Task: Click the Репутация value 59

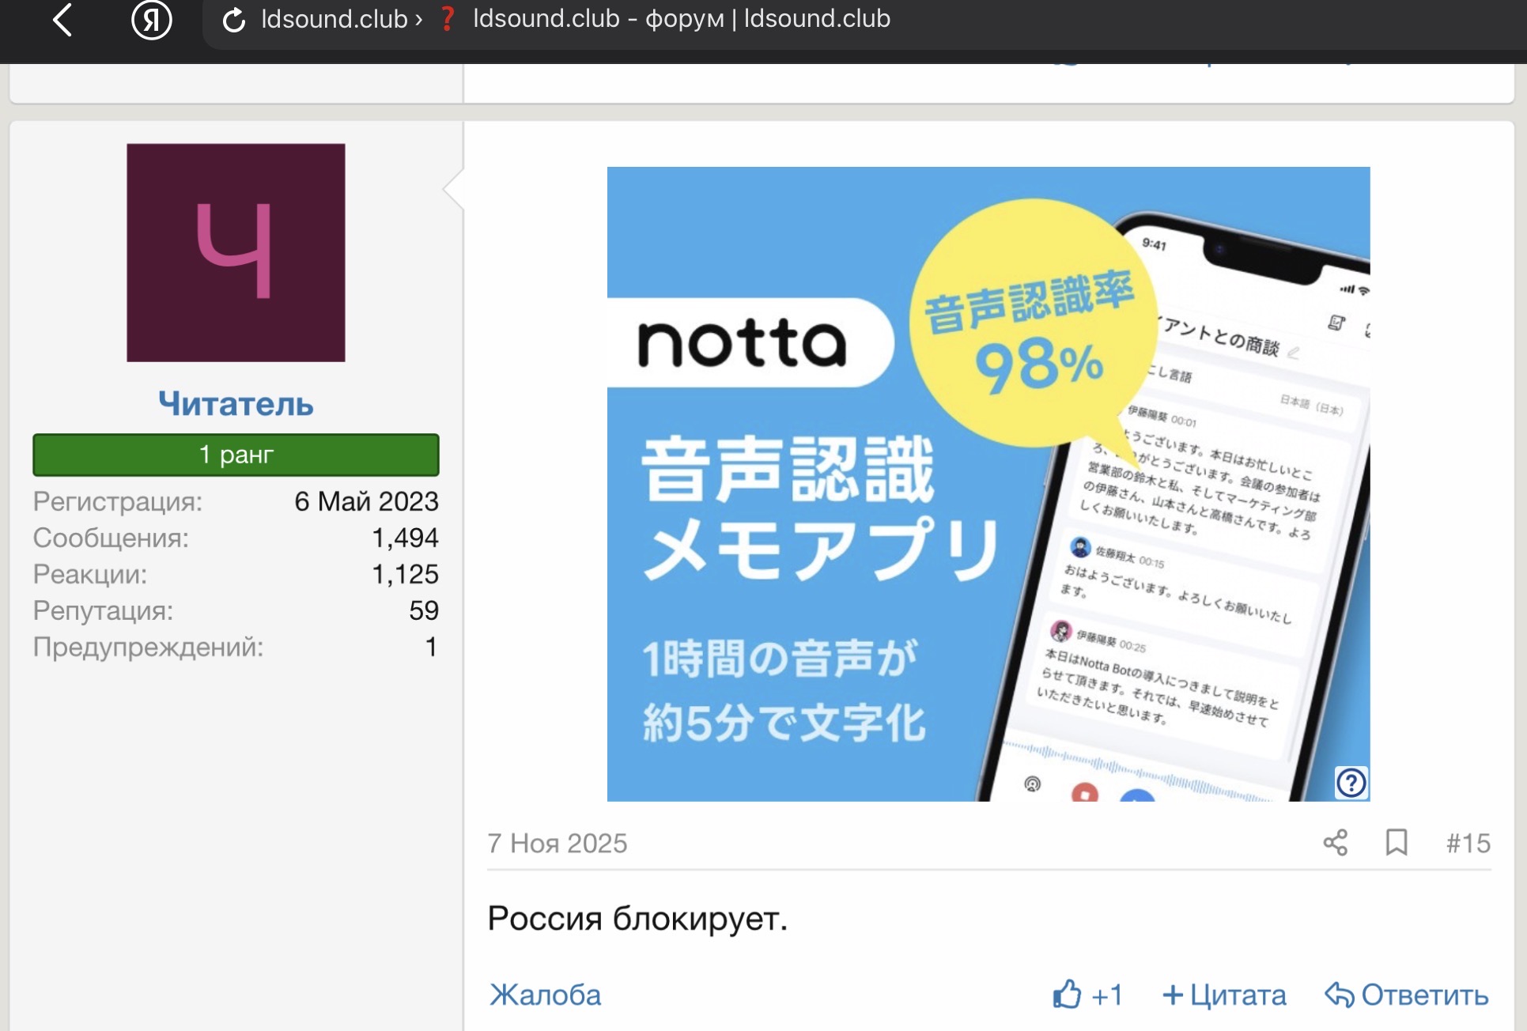Action: (424, 610)
